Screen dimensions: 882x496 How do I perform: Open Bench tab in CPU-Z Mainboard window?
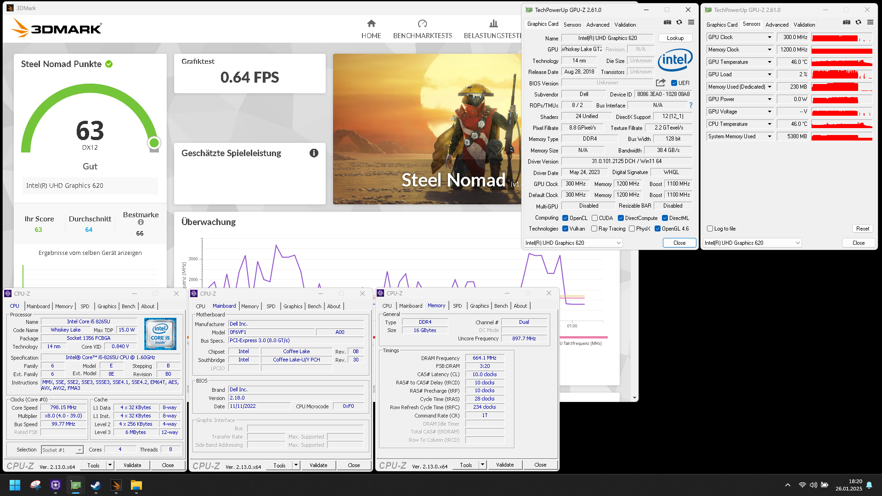(314, 306)
